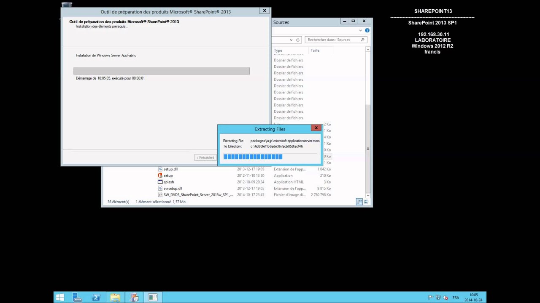Image resolution: width=540 pixels, height=303 pixels.
Task: Open the network status tray icon
Action: [438, 298]
